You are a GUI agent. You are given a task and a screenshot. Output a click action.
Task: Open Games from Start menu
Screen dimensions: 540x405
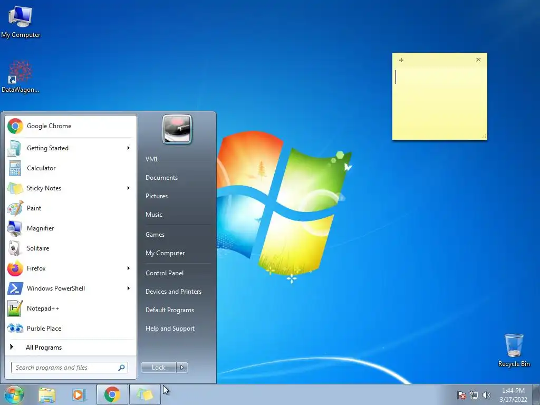coord(155,235)
